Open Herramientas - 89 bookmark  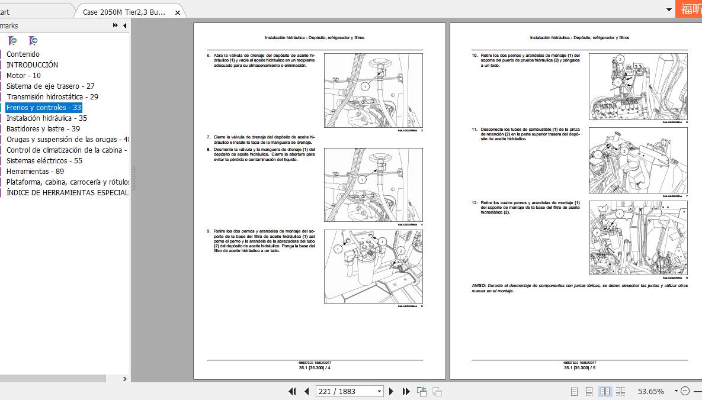point(35,172)
